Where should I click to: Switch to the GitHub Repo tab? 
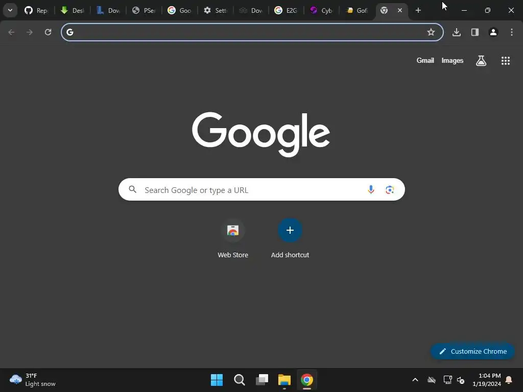pyautogui.click(x=36, y=10)
